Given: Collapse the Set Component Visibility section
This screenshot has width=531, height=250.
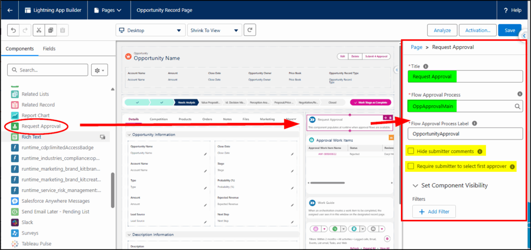Looking at the screenshot, I should pyautogui.click(x=415, y=185).
